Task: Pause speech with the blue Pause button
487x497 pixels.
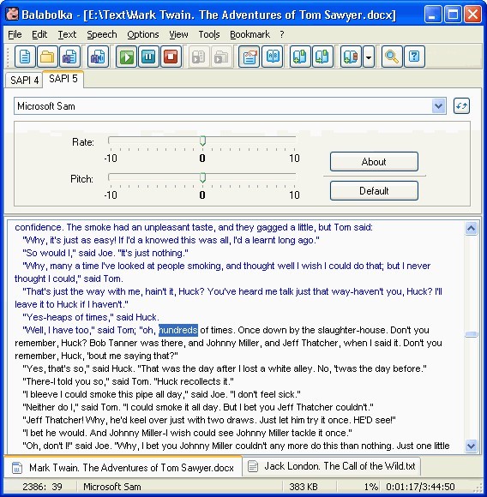Action: click(148, 57)
